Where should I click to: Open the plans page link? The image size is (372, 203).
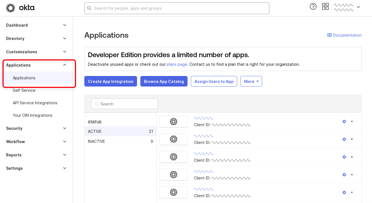pyautogui.click(x=177, y=64)
